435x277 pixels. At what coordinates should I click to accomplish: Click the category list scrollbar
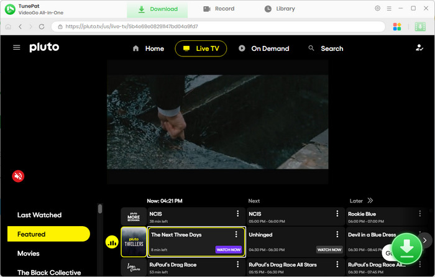[100, 209]
